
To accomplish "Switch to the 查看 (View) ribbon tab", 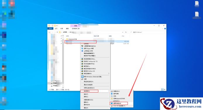I will 67,28.
